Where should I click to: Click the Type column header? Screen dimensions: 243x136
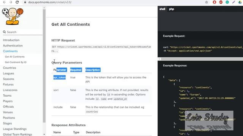76,132
